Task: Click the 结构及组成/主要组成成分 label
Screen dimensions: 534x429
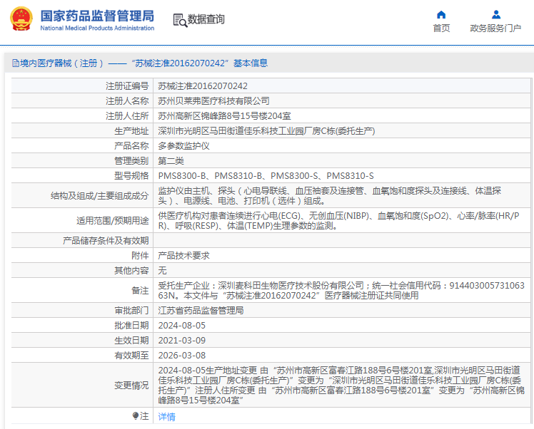Action: click(x=99, y=196)
